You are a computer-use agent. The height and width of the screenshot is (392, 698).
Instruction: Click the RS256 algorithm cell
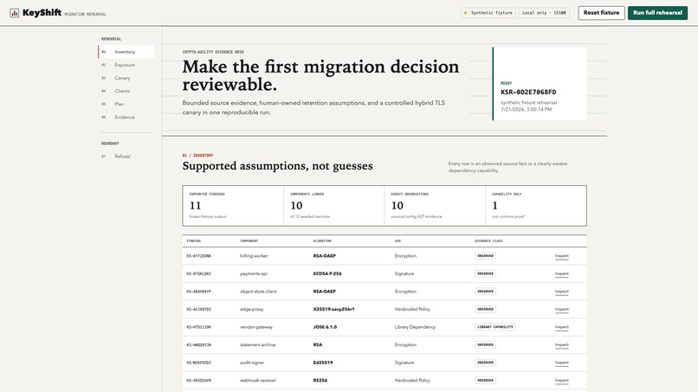tap(320, 381)
